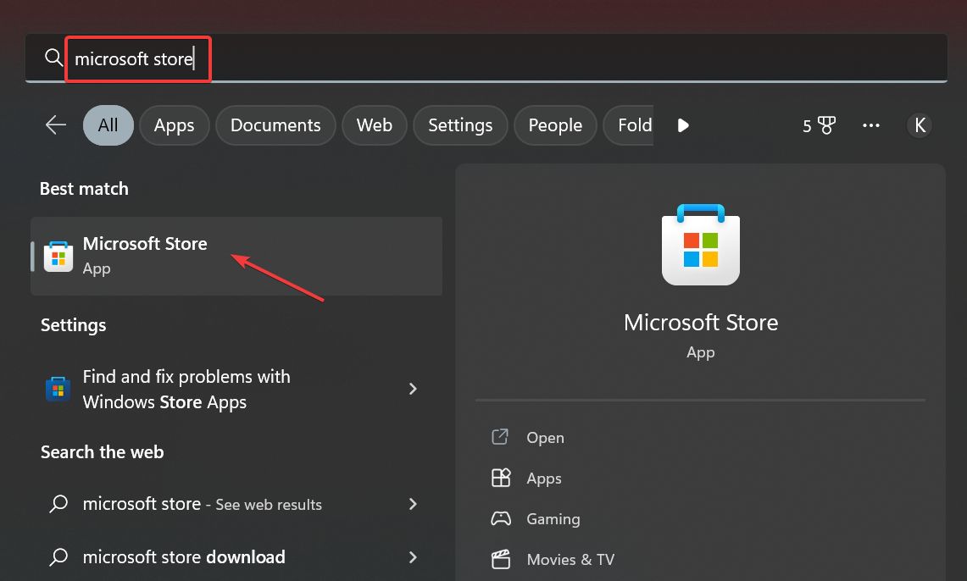Click the 'Settings' section heading in results
Image resolution: width=967 pixels, height=581 pixels.
tap(74, 324)
